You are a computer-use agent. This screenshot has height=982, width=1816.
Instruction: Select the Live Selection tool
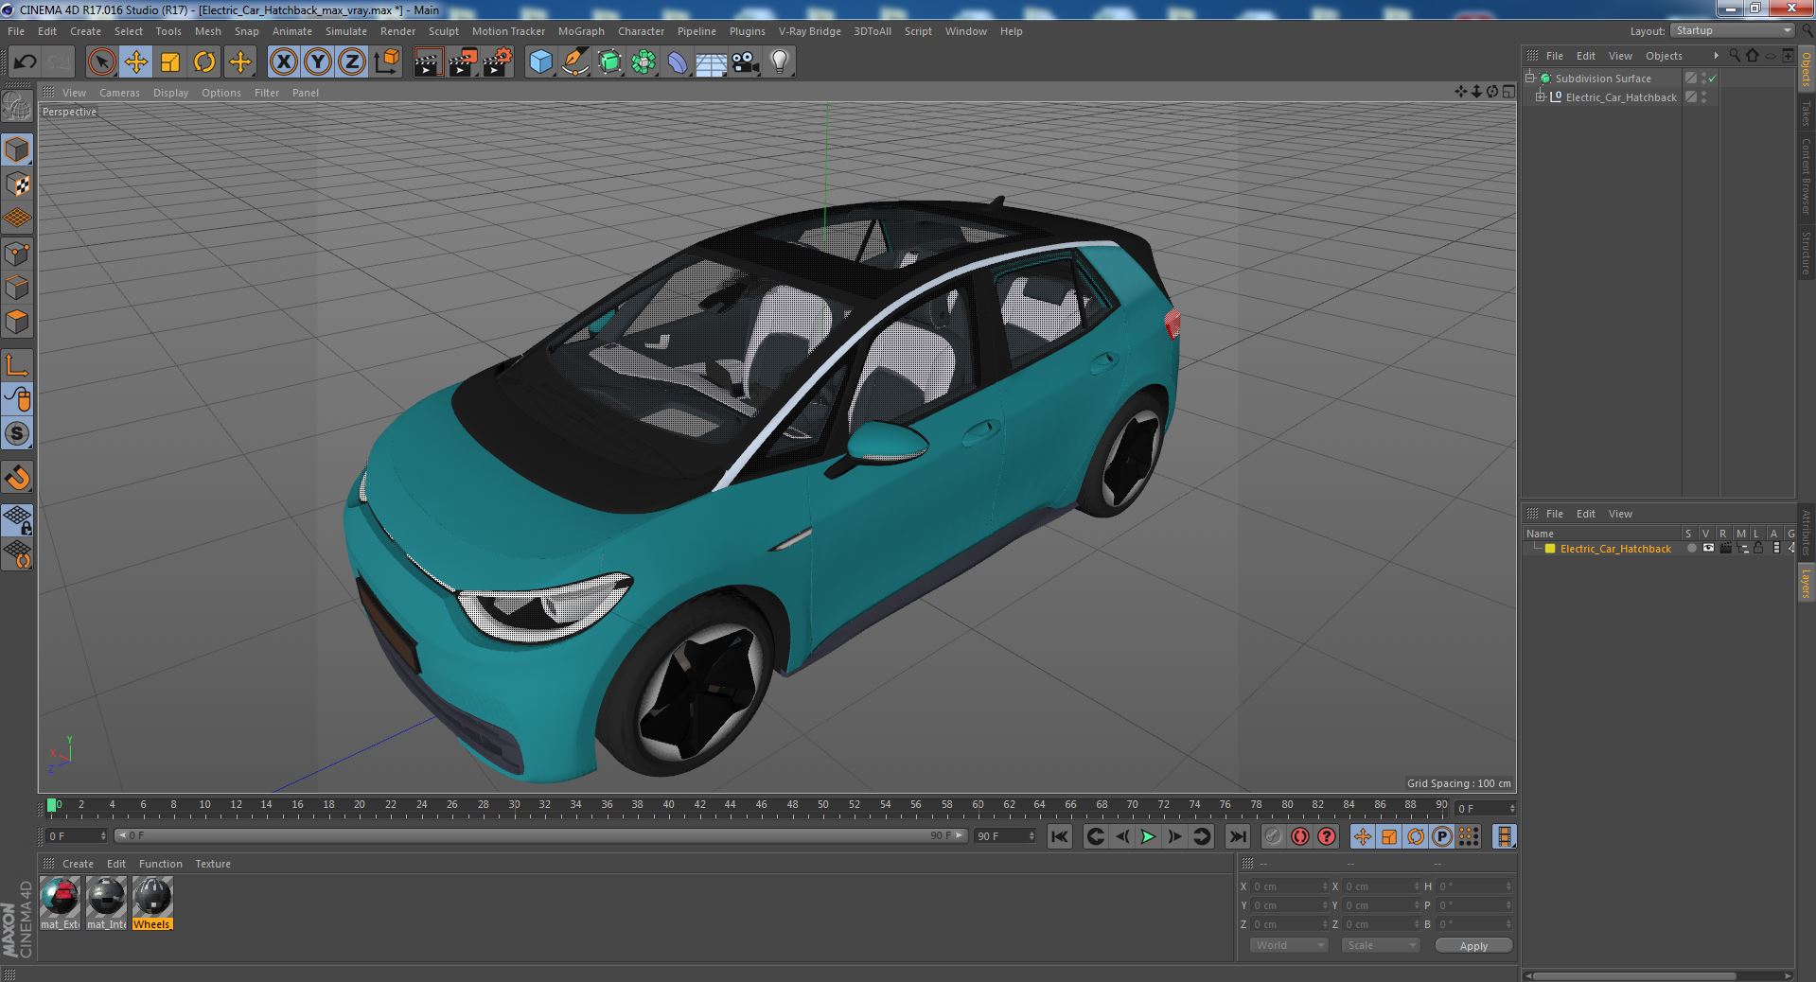click(x=101, y=62)
